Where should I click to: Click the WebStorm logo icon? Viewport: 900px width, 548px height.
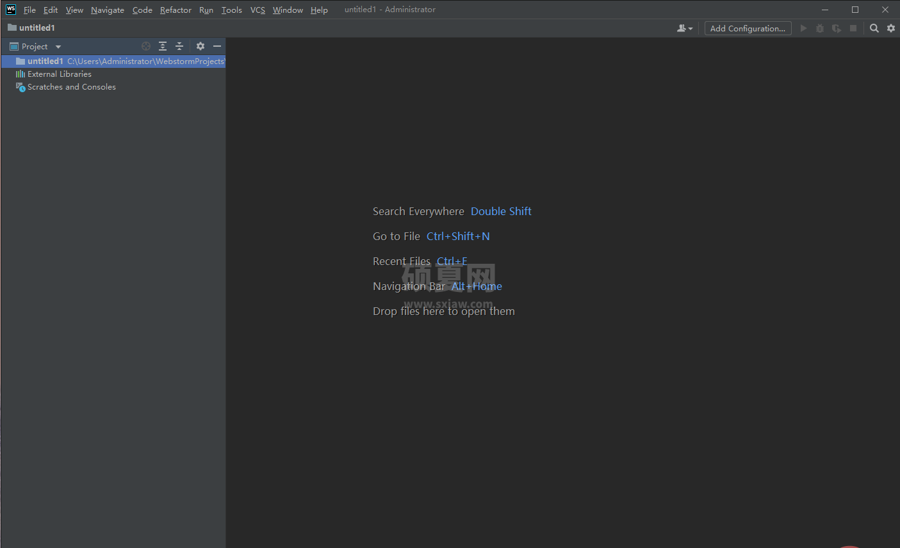coord(11,10)
